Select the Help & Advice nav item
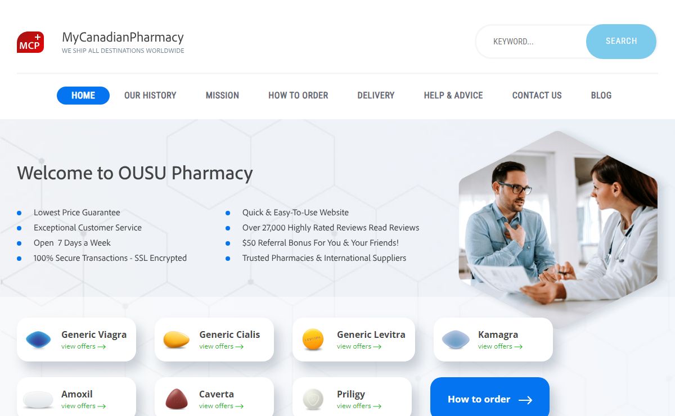The width and height of the screenshot is (675, 416). coord(453,96)
